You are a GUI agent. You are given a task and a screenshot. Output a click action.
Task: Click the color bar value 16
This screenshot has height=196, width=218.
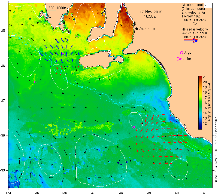click(x=205, y=103)
